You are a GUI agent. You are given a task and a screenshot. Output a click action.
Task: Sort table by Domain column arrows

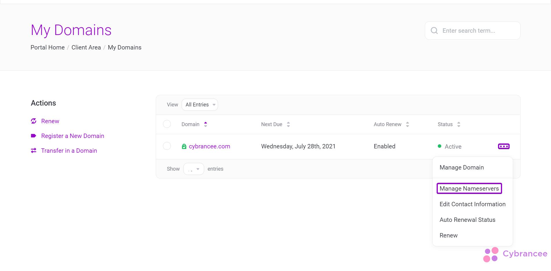[206, 124]
